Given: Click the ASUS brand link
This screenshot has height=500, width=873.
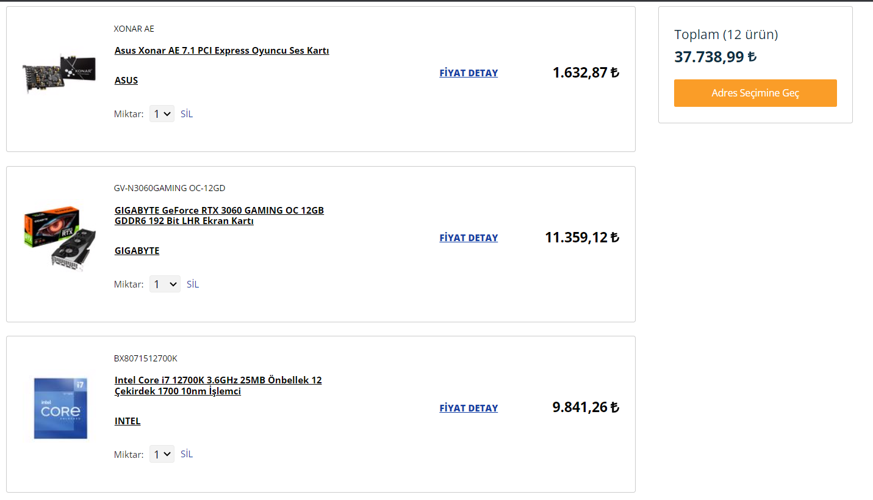Looking at the screenshot, I should coord(126,81).
